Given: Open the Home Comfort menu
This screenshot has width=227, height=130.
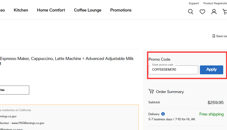Looking at the screenshot, I should (x=51, y=10).
